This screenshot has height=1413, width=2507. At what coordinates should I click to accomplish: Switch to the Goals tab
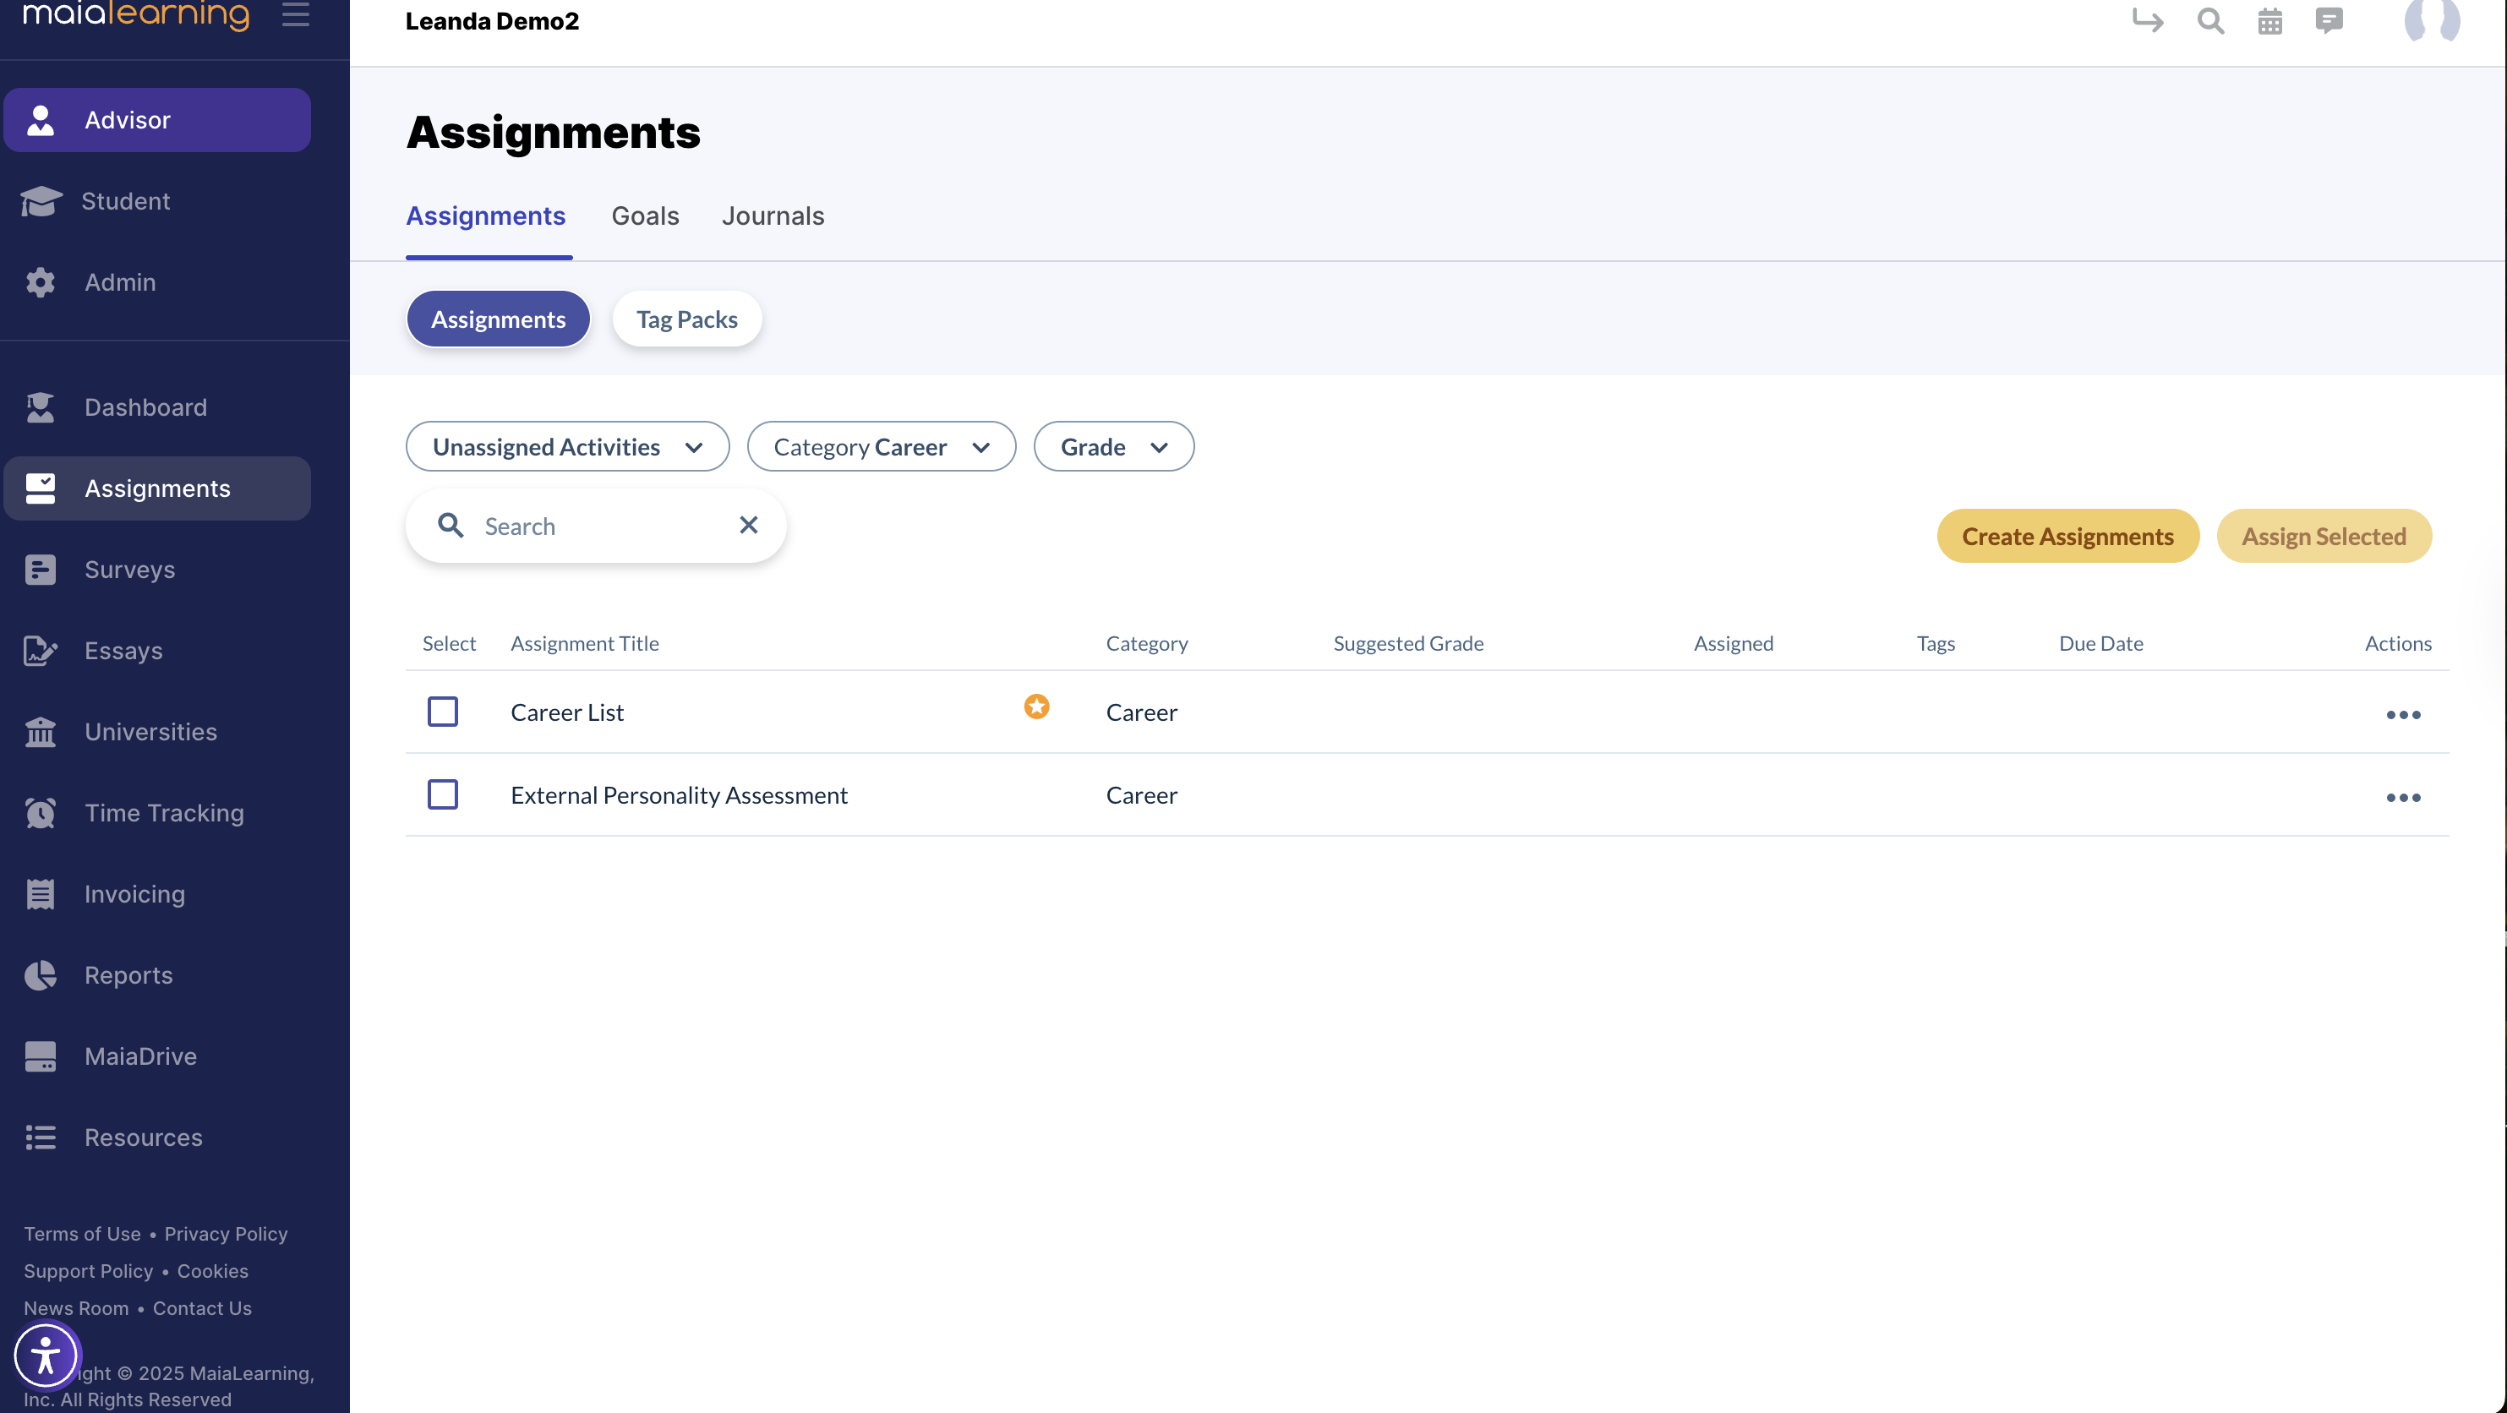point(645,216)
